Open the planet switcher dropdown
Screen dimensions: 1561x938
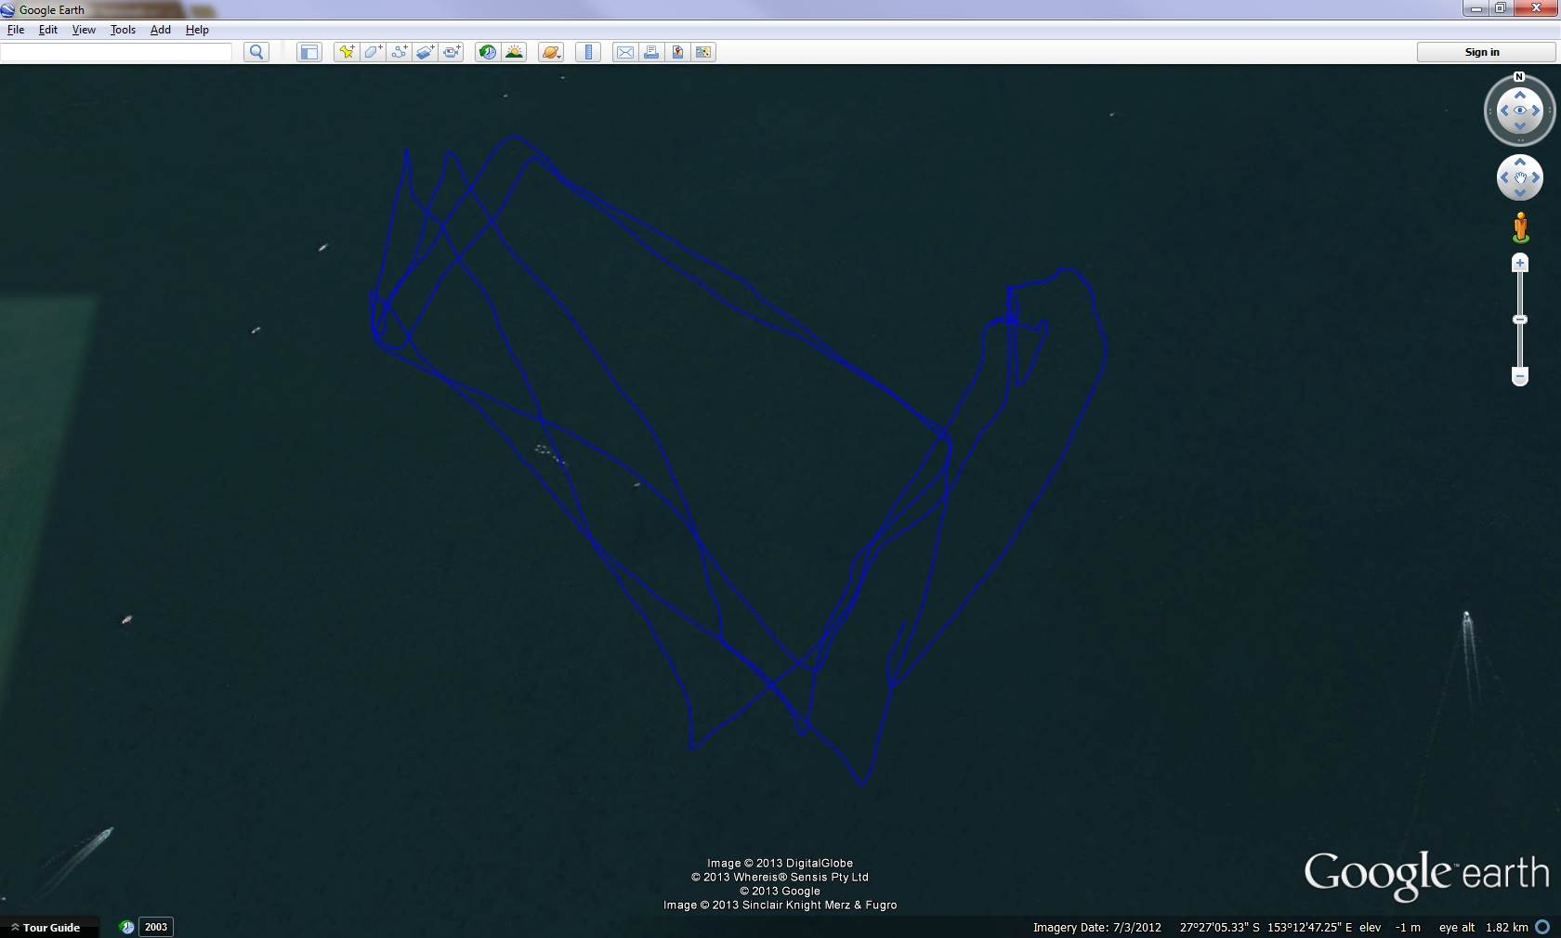tap(551, 52)
